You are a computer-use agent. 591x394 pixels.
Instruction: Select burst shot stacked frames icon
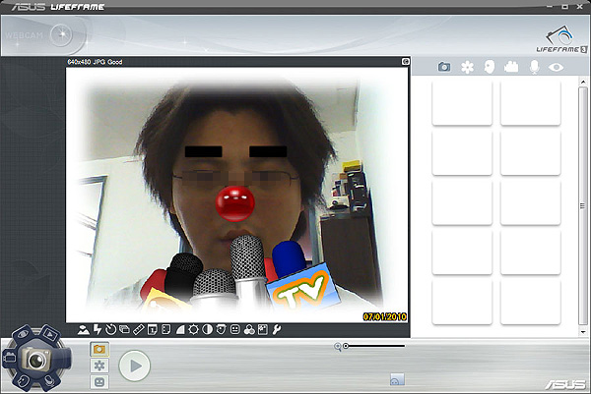(124, 330)
